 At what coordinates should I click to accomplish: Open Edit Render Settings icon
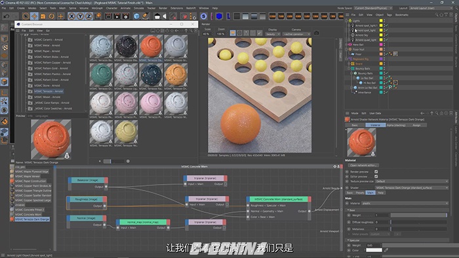(x=126, y=16)
